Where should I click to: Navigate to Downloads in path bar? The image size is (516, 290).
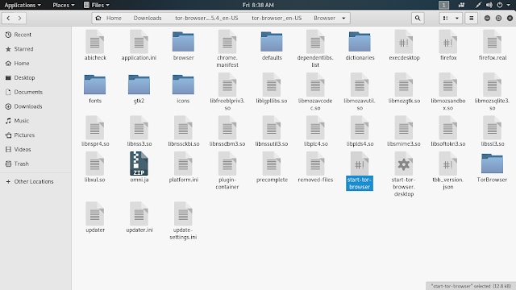[x=148, y=18]
